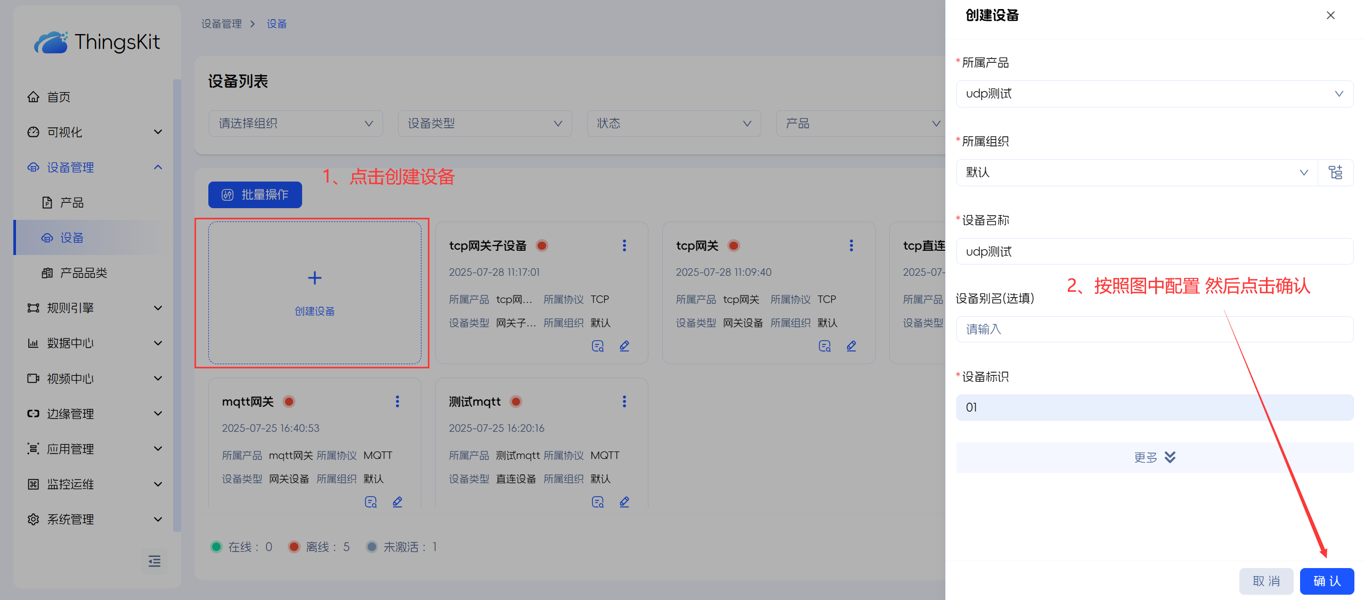Click the 设备管理 breadcrumb link
1364x600 pixels.
[x=221, y=24]
